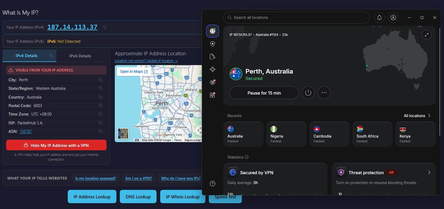Connect to recent South Africa location
444x209 pixels.
(373, 134)
